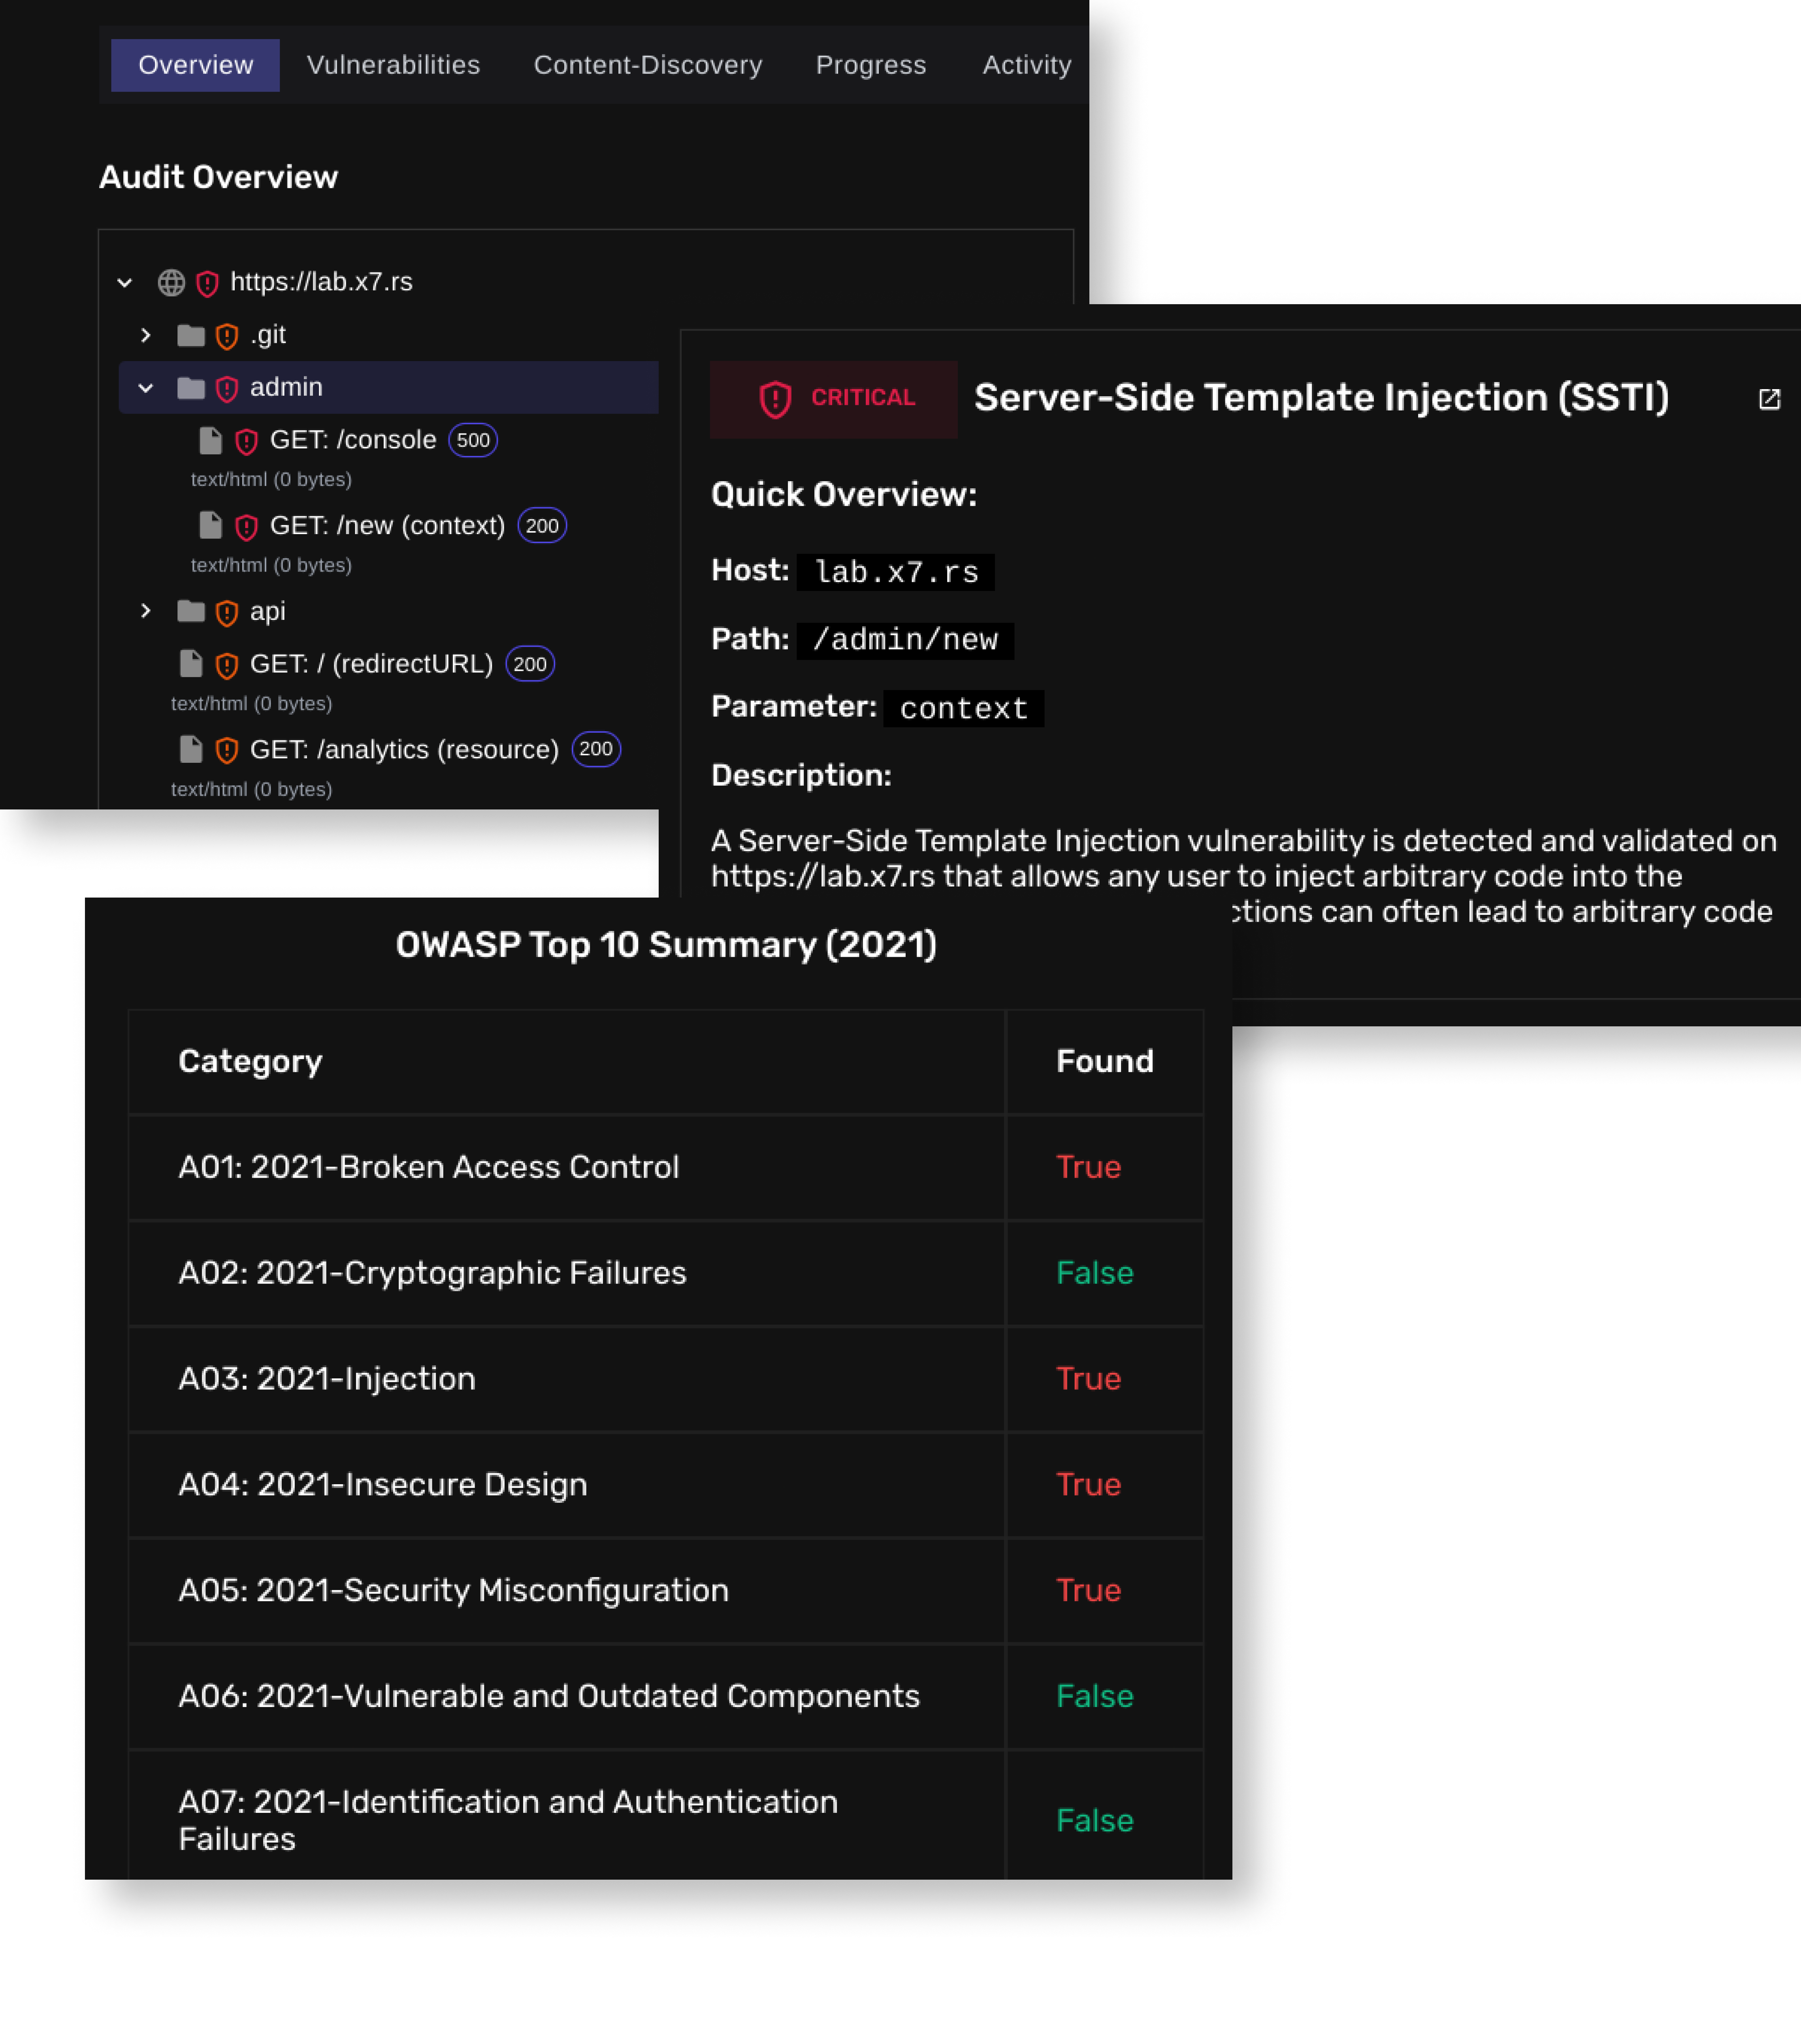The height and width of the screenshot is (2044, 1801).
Task: Collapse the https://lab.x7.rs root node
Action: [x=125, y=283]
